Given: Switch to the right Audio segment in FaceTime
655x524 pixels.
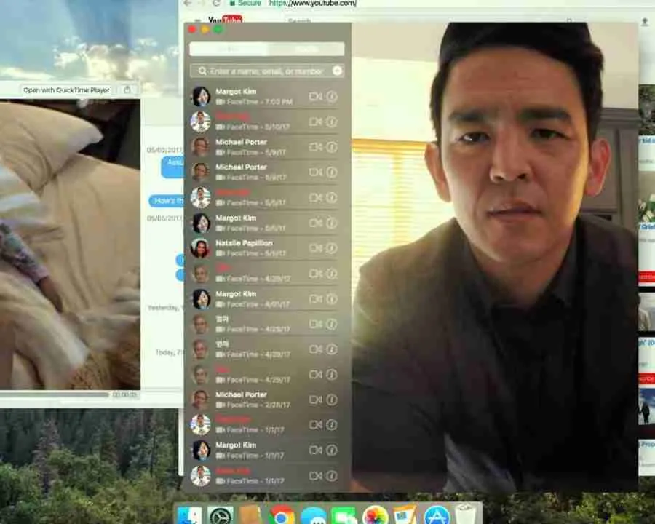Looking at the screenshot, I should (x=306, y=49).
